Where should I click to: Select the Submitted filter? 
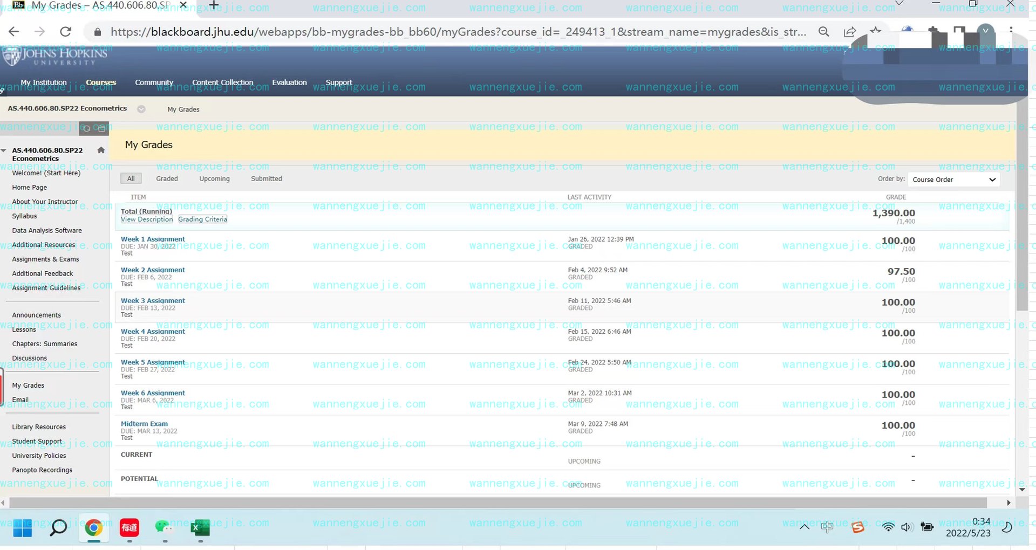(267, 178)
